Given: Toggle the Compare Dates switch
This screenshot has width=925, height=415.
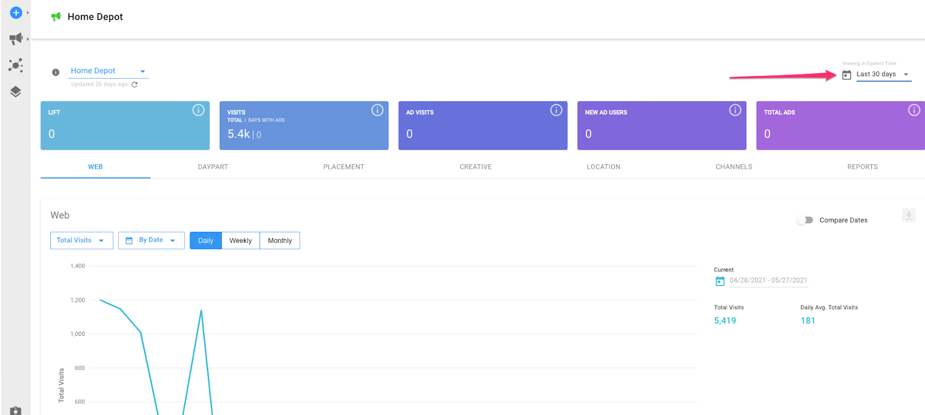Looking at the screenshot, I should [x=805, y=220].
